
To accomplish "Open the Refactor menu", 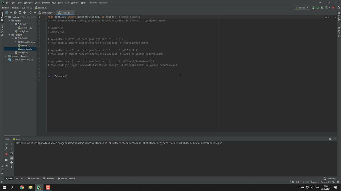I will pyautogui.click(x=46, y=3).
